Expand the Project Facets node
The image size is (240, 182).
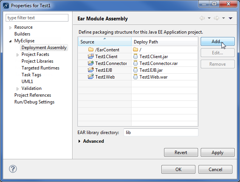pyautogui.click(x=18, y=55)
